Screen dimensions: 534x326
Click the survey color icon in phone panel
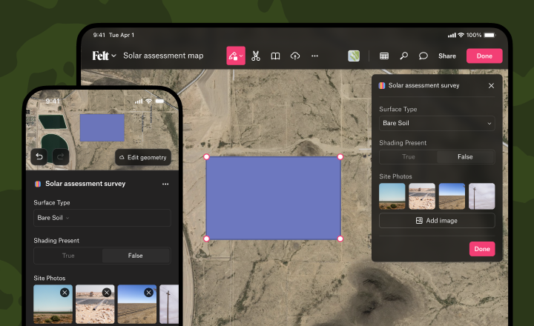(x=38, y=184)
